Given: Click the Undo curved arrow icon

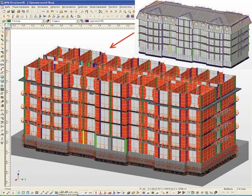Looking at the screenshot, I should (x=9, y=16).
